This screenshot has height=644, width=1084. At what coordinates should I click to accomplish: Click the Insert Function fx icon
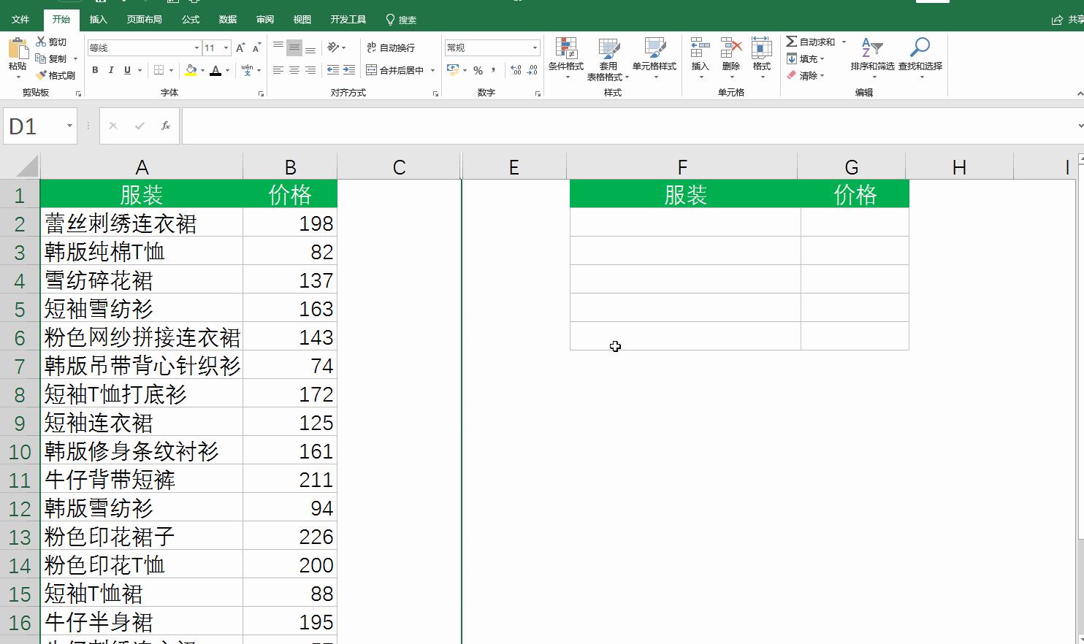[x=166, y=126]
